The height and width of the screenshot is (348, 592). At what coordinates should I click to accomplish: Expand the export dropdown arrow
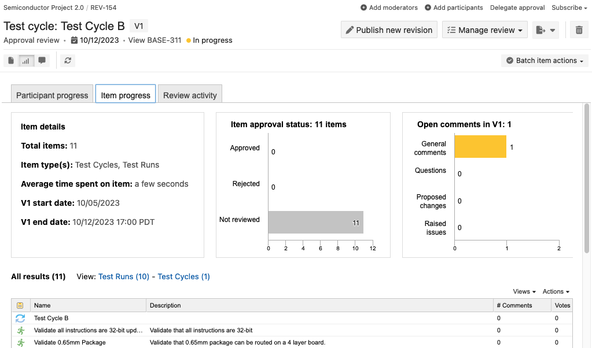coord(552,30)
